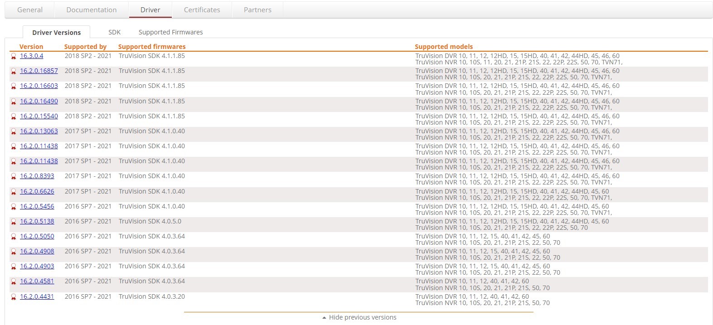
Task: Click version link 16.2.0.4581
Action: tap(37, 281)
